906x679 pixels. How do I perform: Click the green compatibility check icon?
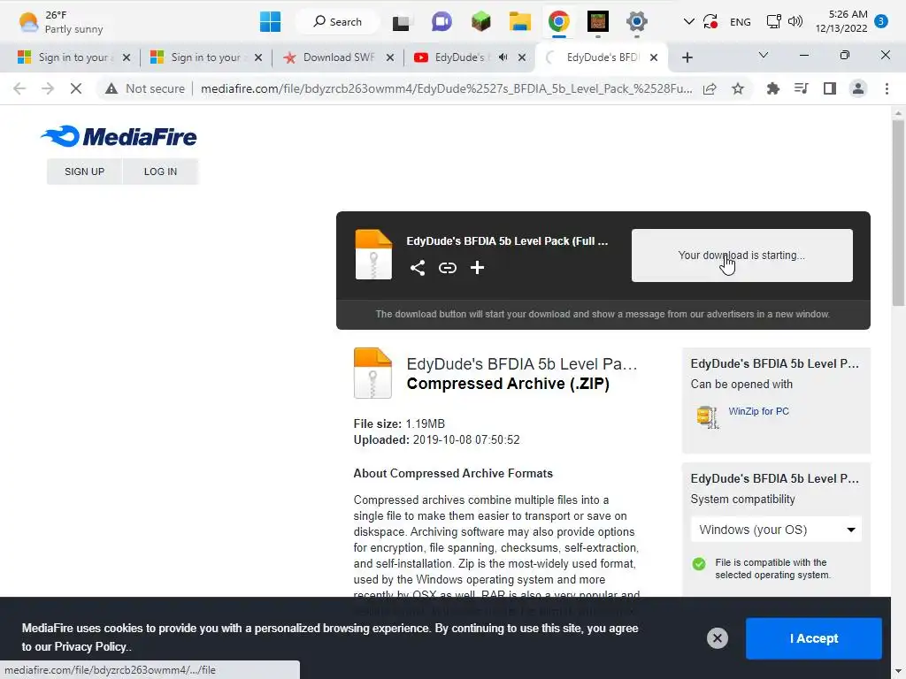(x=699, y=563)
